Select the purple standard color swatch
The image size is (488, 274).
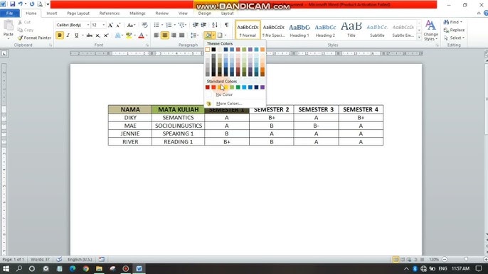coord(262,87)
